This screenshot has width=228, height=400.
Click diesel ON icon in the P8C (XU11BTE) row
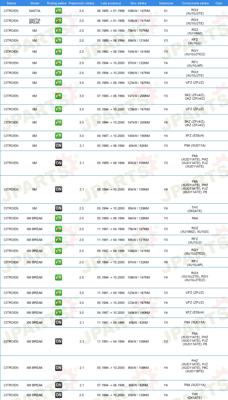click(x=59, y=368)
